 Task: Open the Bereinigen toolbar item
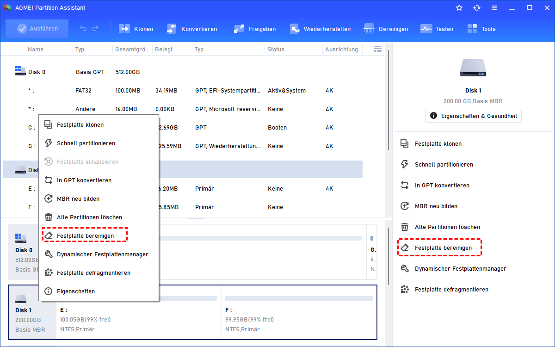pyautogui.click(x=386, y=29)
